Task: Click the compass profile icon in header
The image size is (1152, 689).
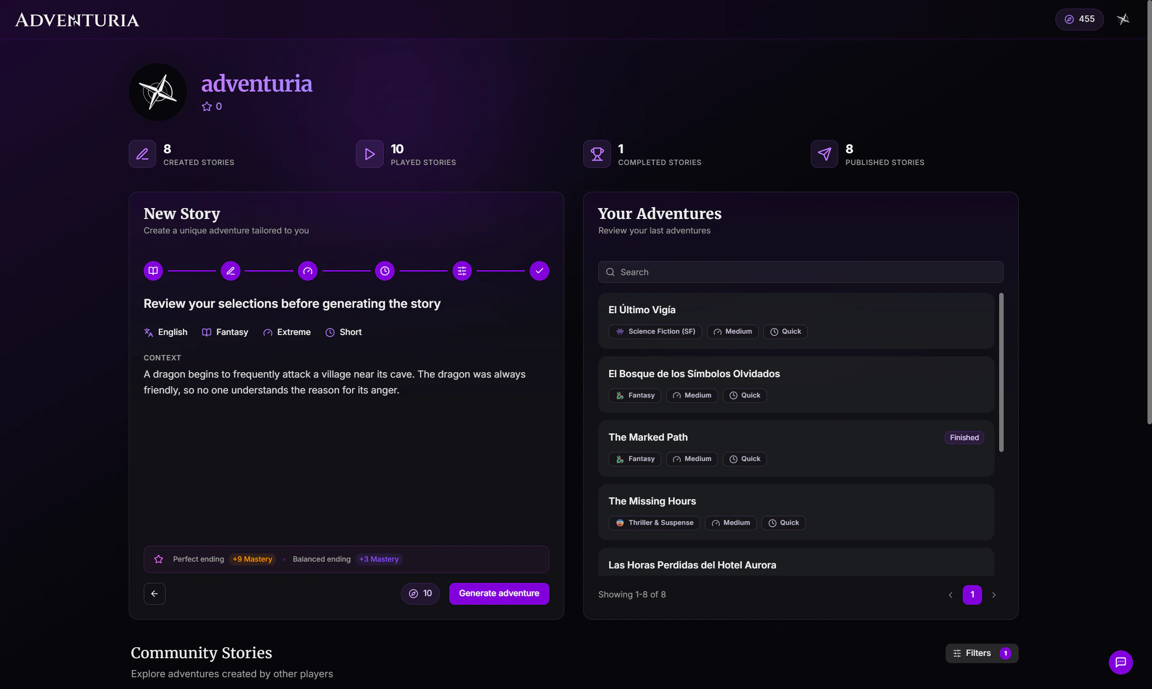Action: [x=1123, y=19]
